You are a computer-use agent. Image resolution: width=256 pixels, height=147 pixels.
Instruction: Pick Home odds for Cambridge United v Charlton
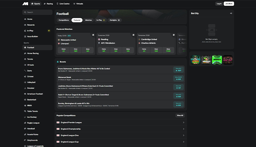tap(144, 50)
